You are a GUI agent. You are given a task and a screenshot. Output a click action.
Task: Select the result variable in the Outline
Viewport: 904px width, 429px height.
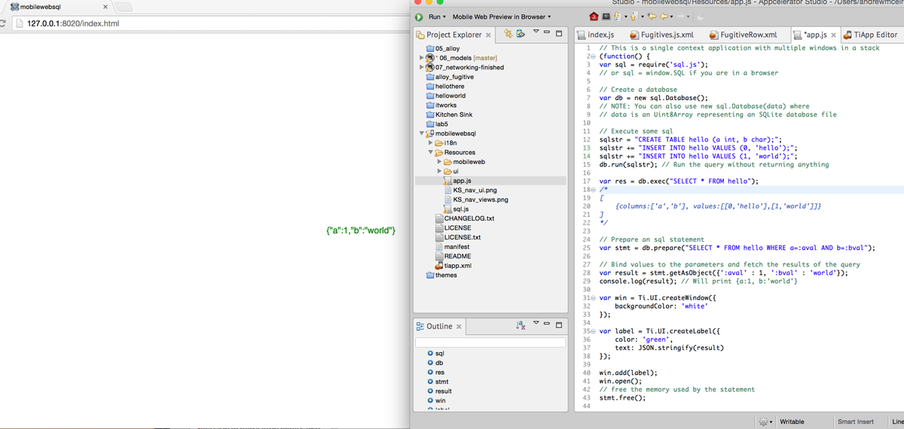(x=439, y=391)
